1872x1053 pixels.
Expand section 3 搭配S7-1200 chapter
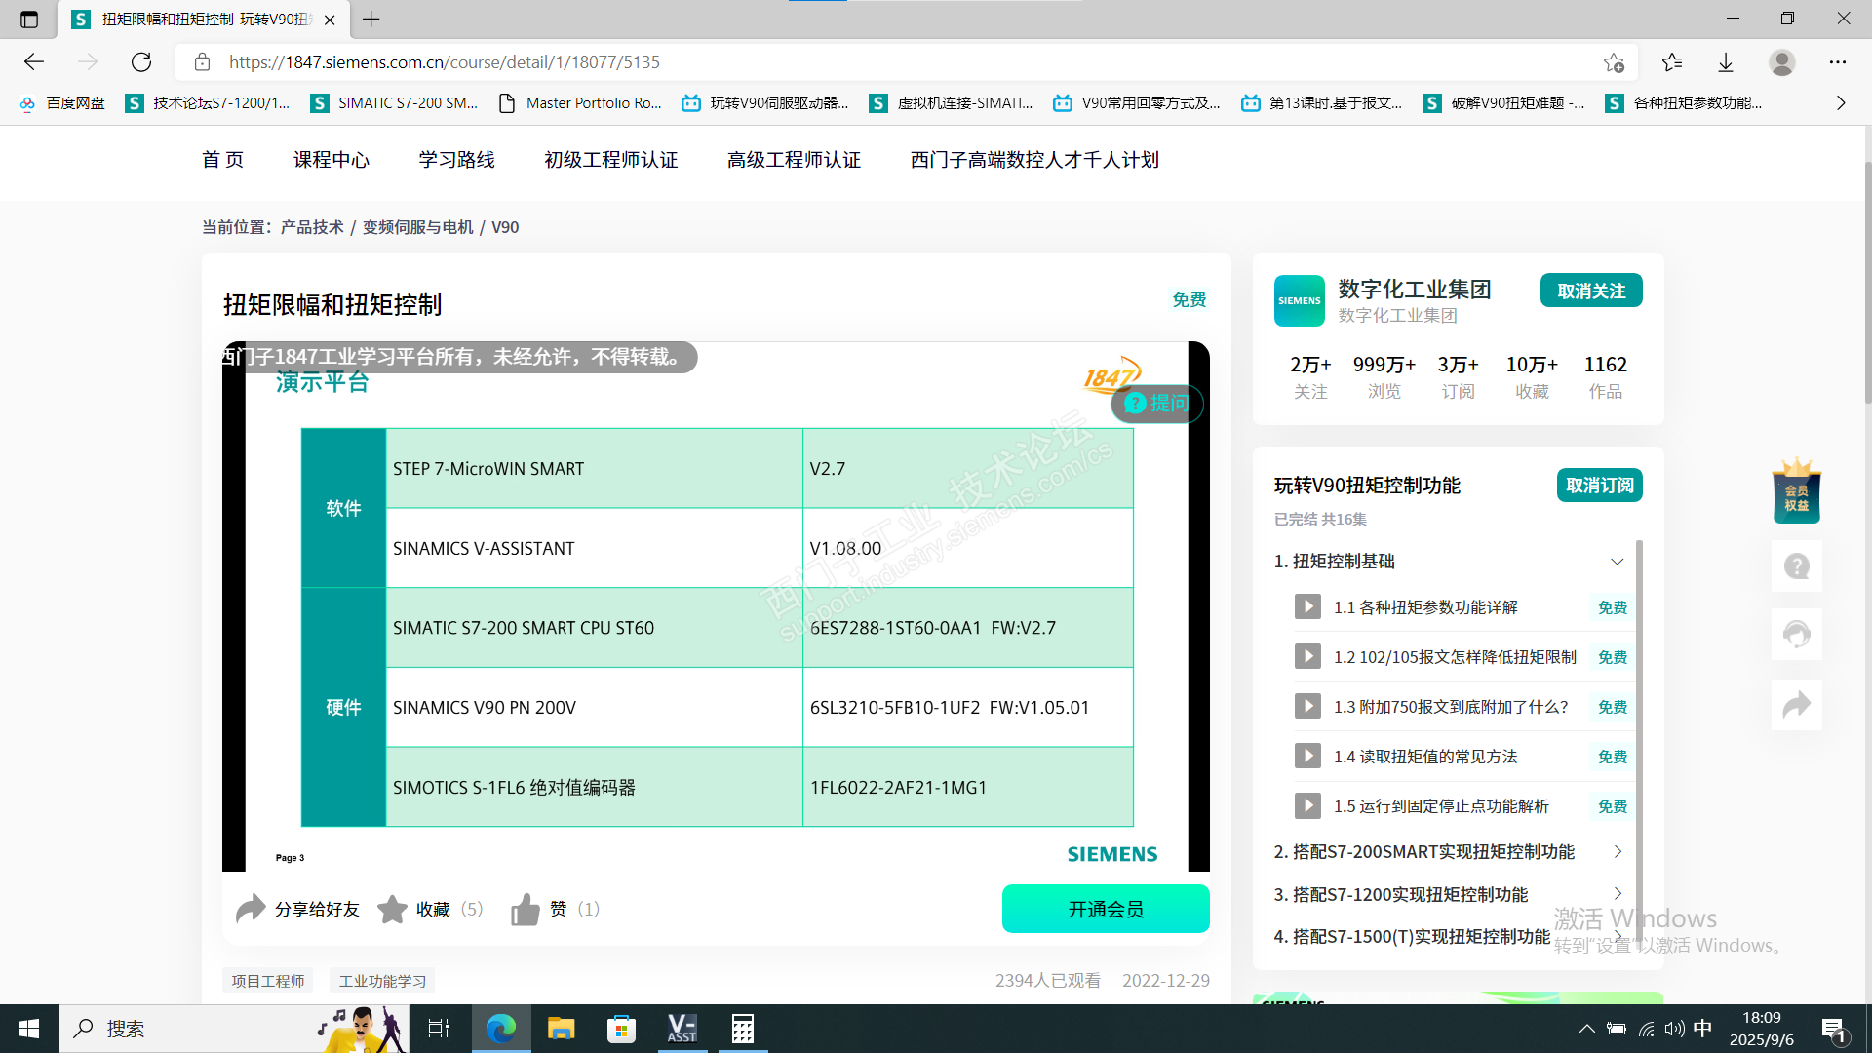1617,894
